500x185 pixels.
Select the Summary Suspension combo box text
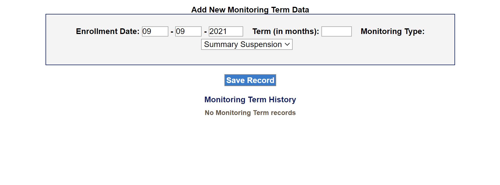click(x=243, y=44)
